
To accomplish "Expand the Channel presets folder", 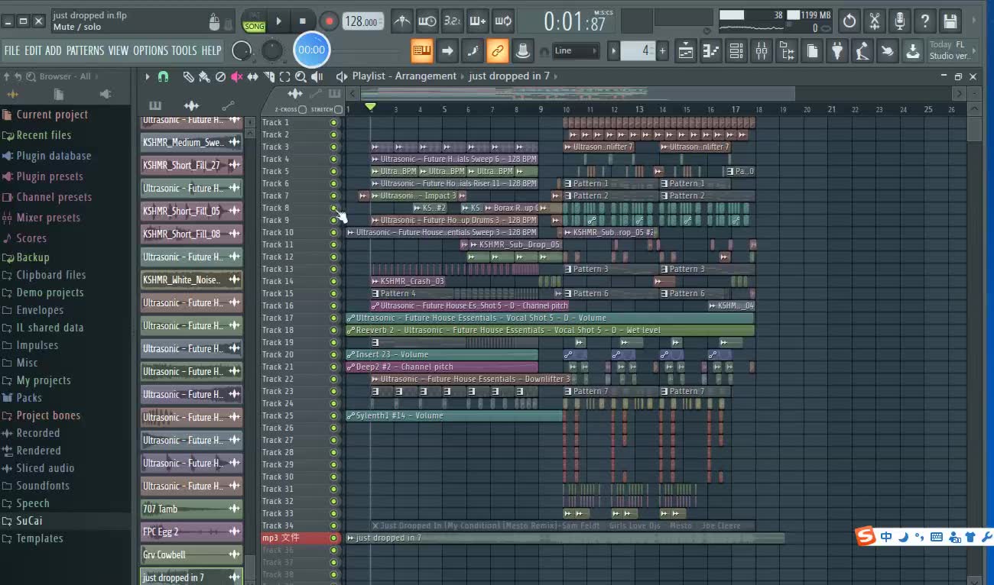I will 54,197.
